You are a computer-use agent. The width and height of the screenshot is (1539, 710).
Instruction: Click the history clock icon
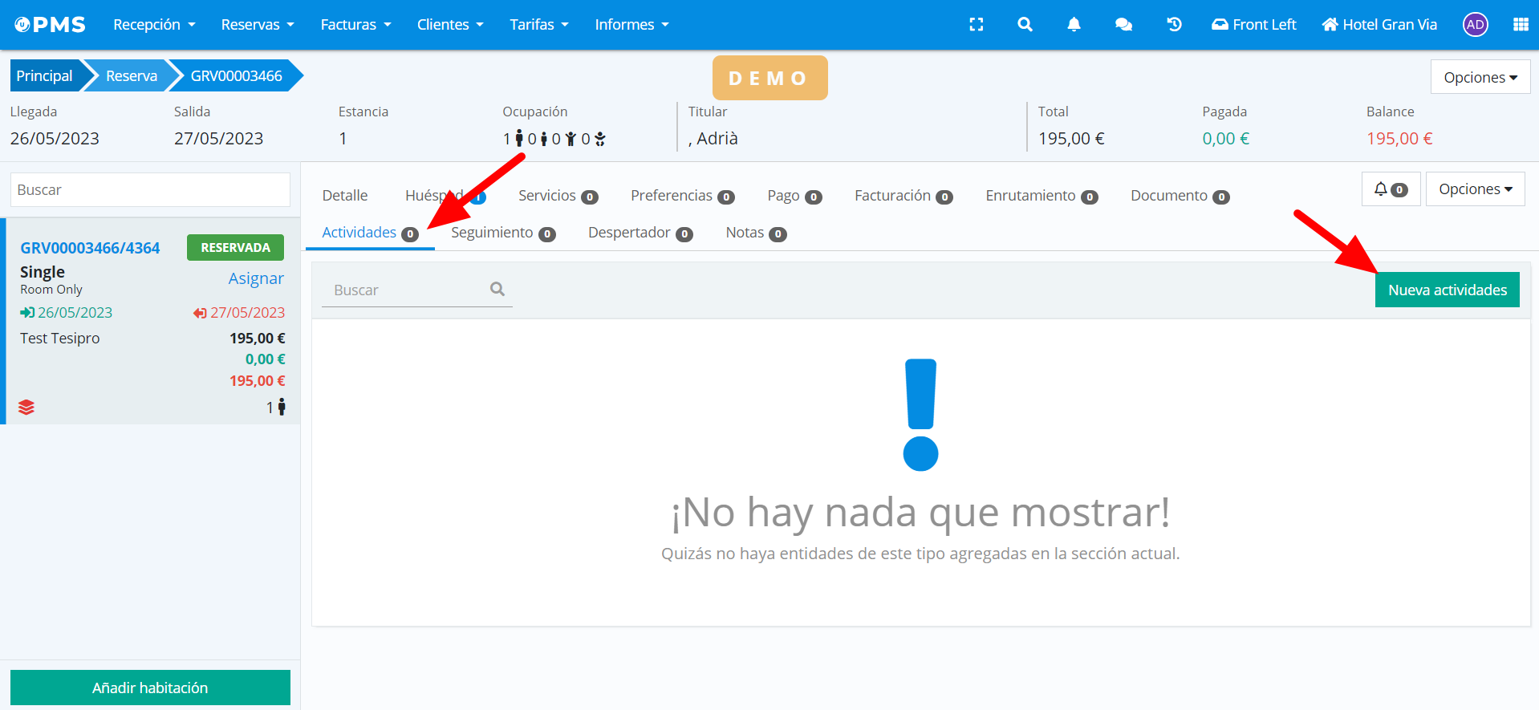click(x=1174, y=25)
